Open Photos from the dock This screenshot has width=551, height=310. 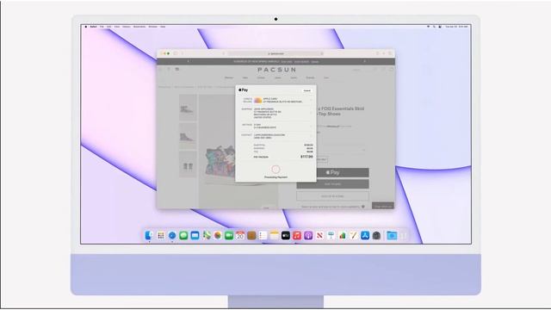click(218, 235)
